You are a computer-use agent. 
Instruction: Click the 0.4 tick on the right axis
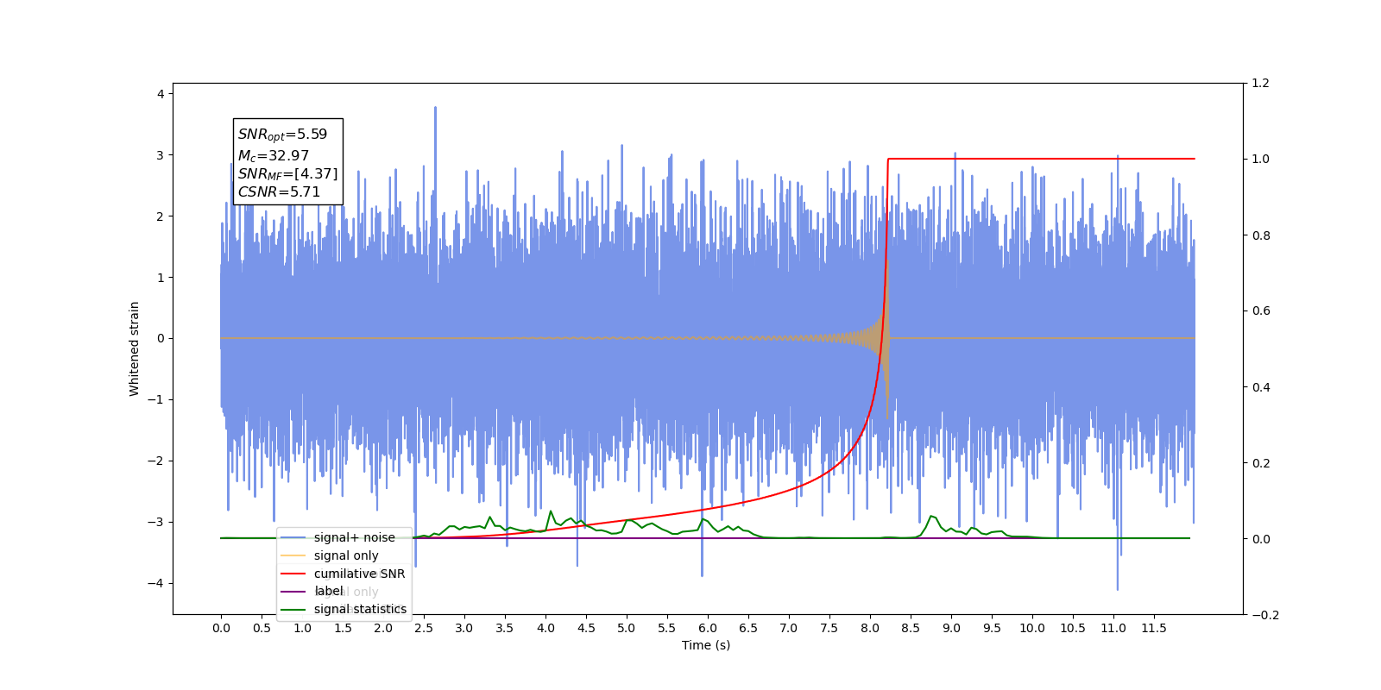pos(1261,387)
